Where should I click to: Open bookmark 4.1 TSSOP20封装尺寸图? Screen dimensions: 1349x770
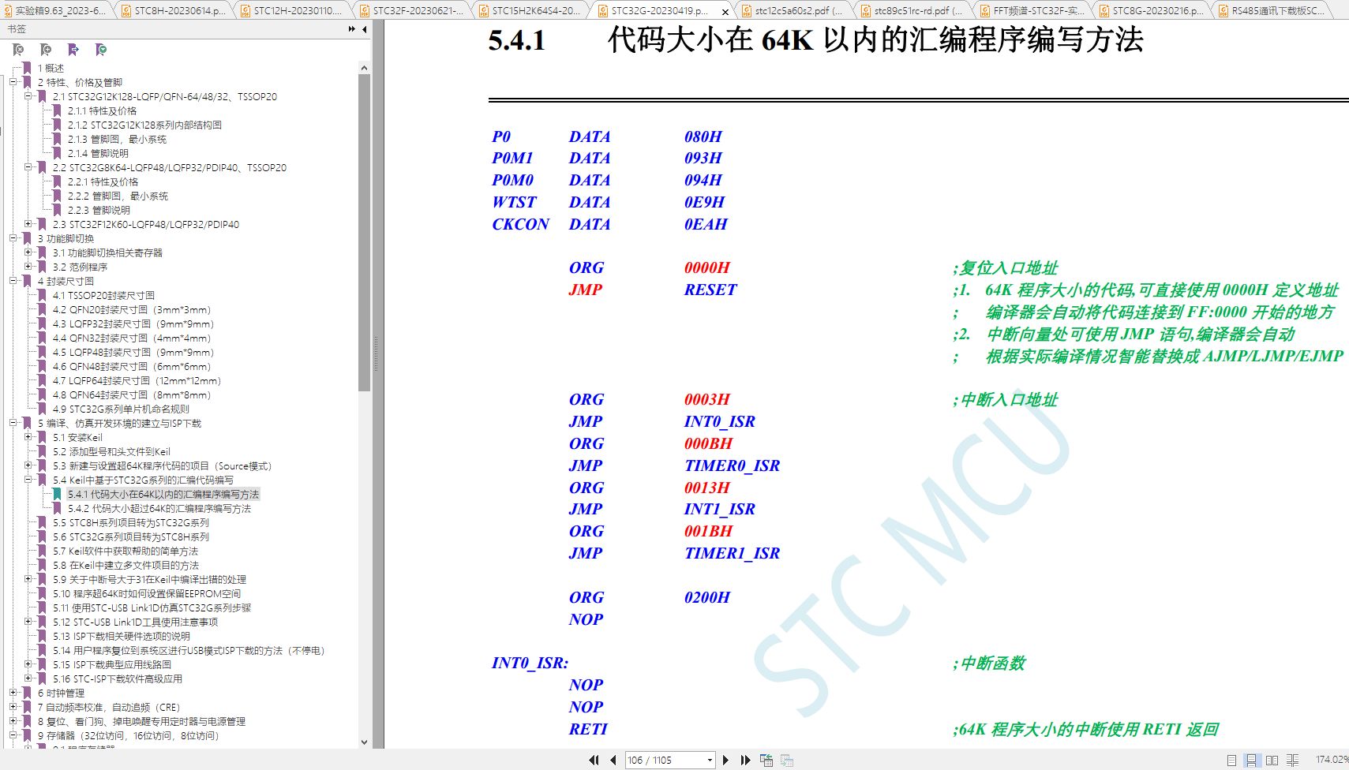click(x=103, y=296)
